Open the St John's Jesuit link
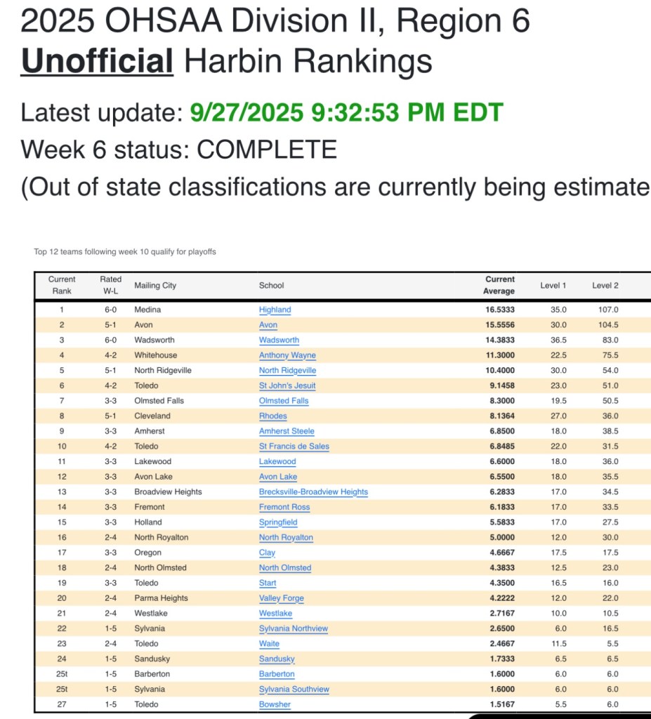The height and width of the screenshot is (719, 651). [287, 385]
